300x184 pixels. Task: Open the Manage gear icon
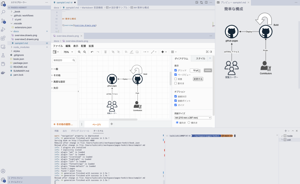[3, 180]
